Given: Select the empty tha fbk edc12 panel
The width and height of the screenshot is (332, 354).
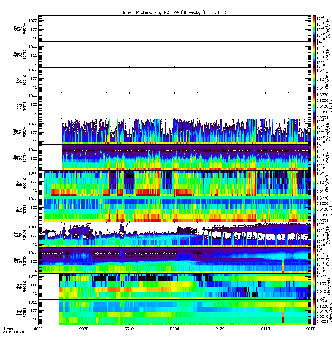Looking at the screenshot, I should pyautogui.click(x=174, y=80).
